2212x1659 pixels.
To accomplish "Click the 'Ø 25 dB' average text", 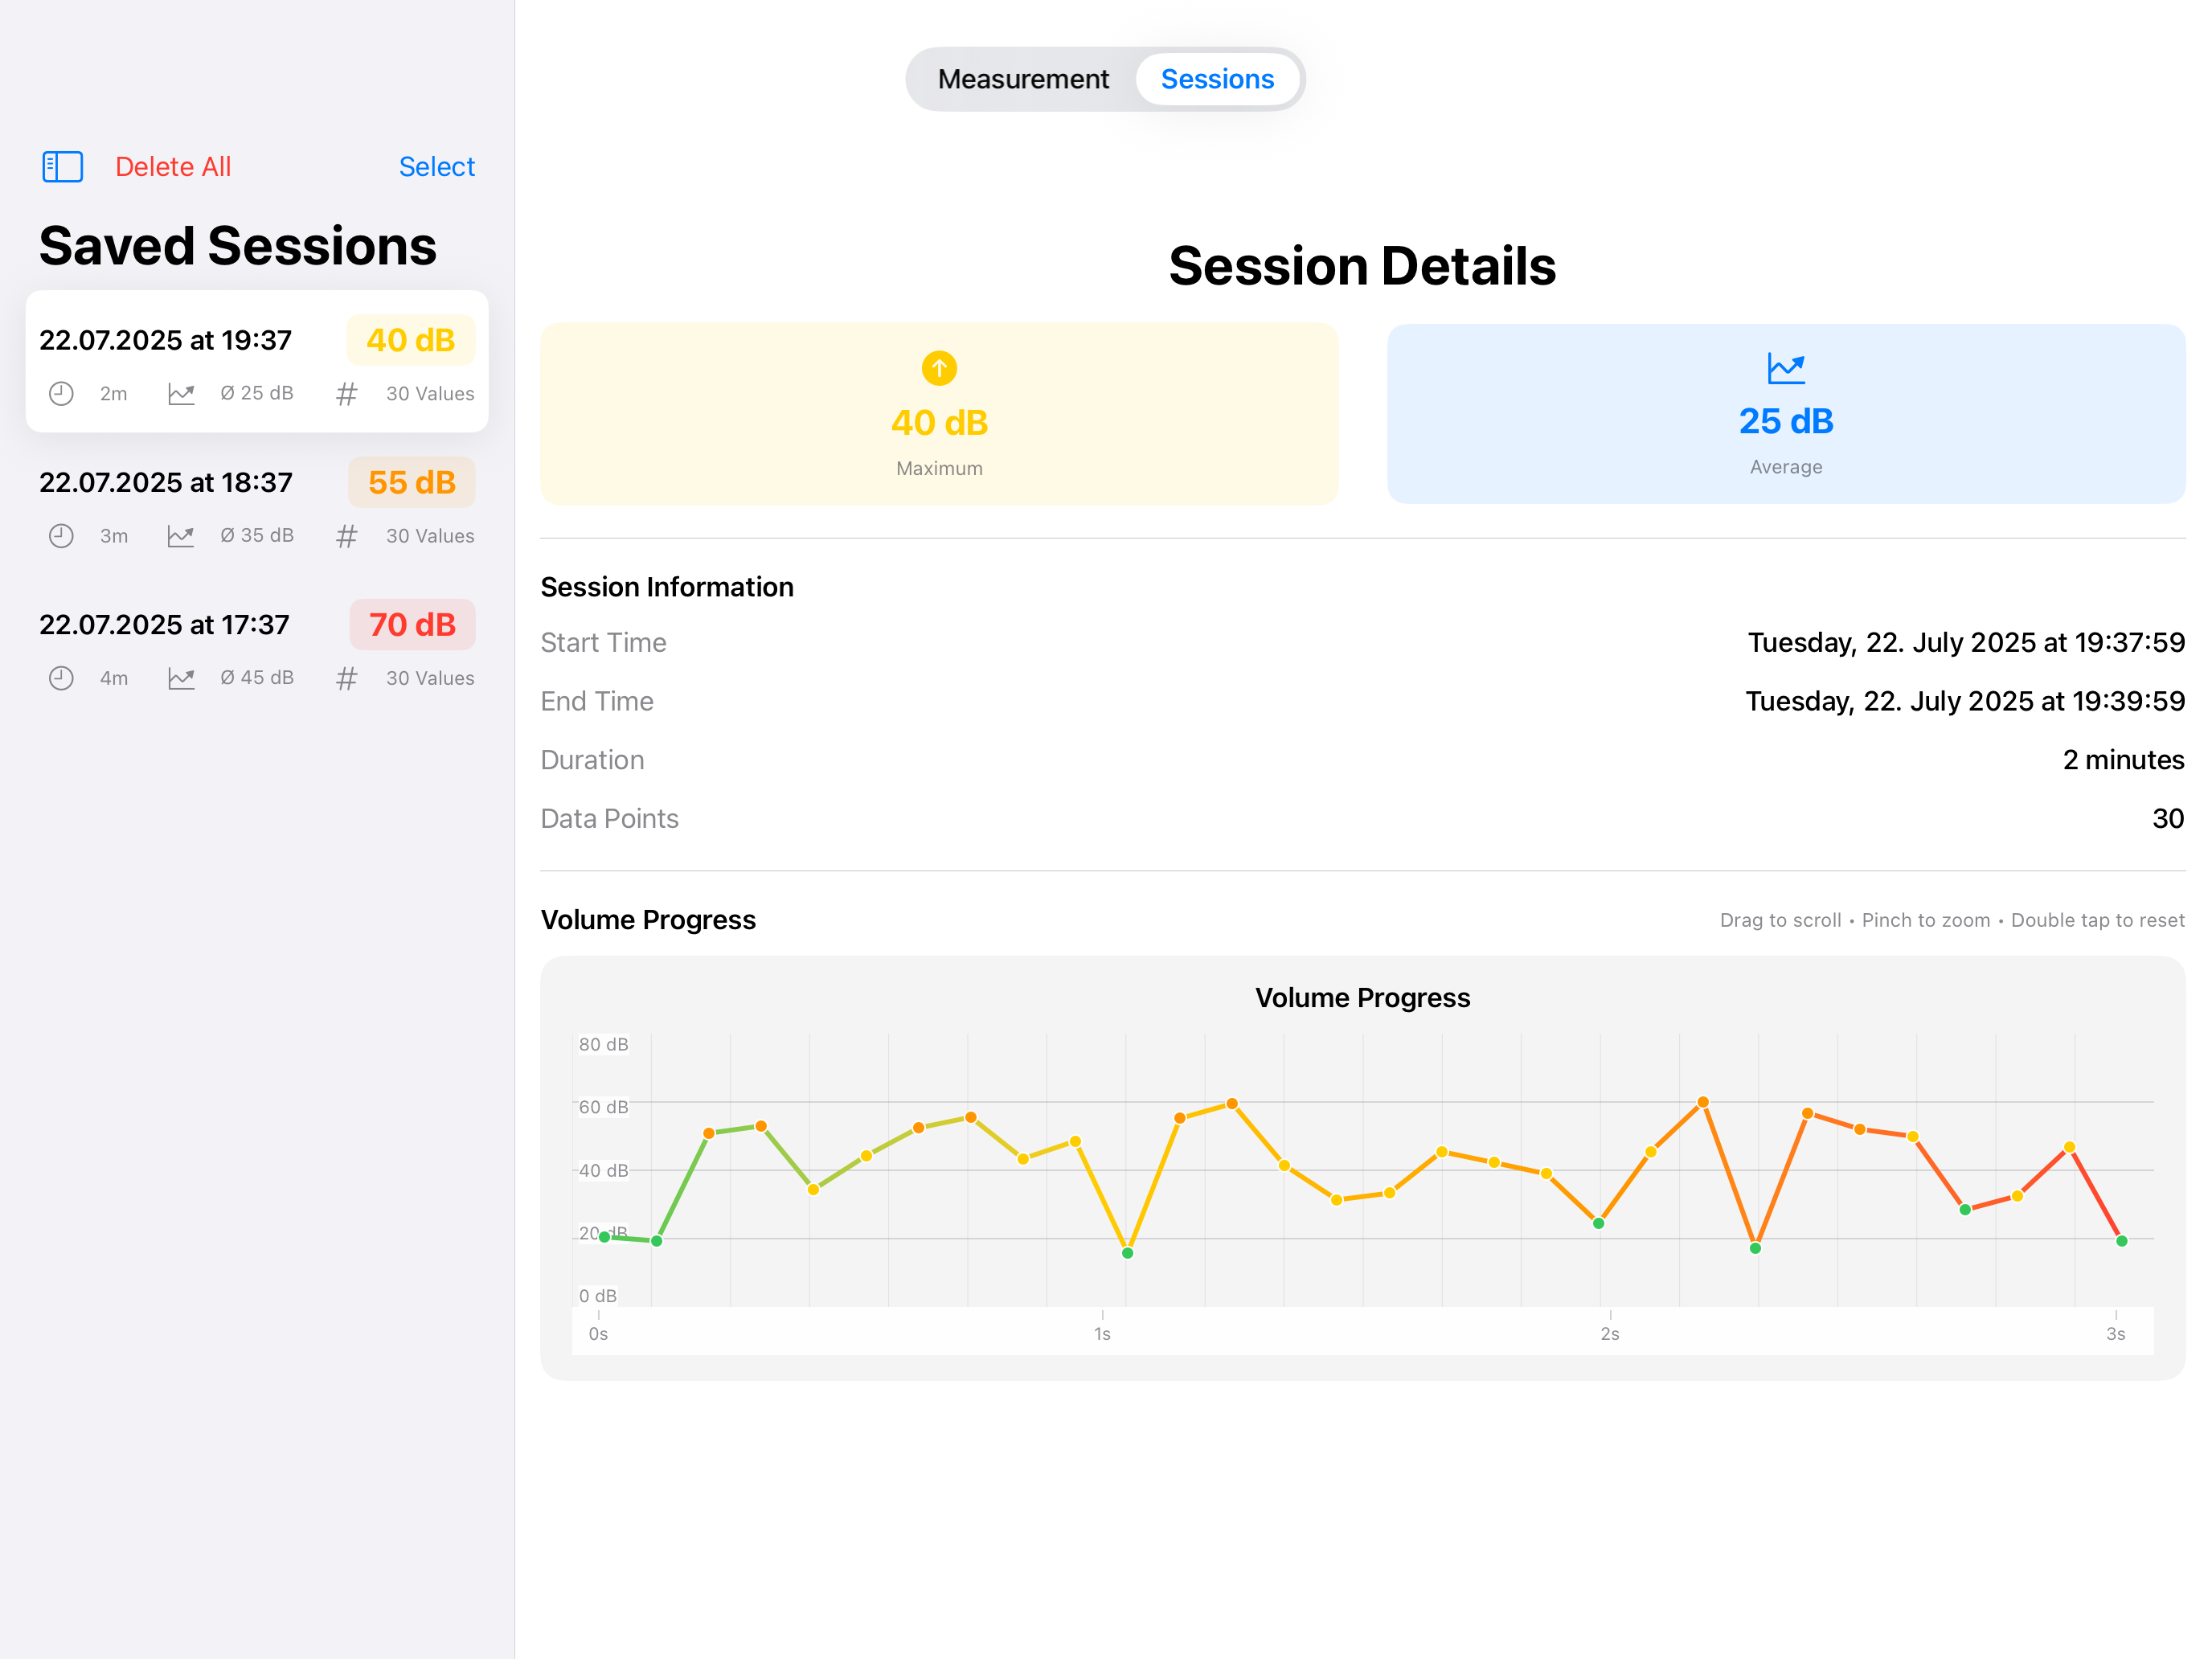I will [257, 393].
